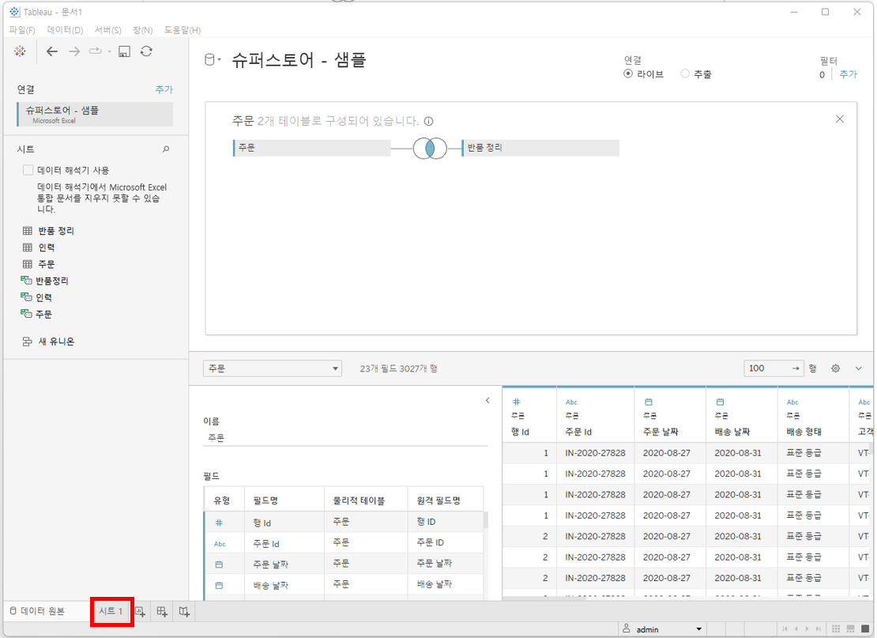Screen dimensions: 877x638
Task: Click the show filmstrip icon
Action: coord(850,629)
